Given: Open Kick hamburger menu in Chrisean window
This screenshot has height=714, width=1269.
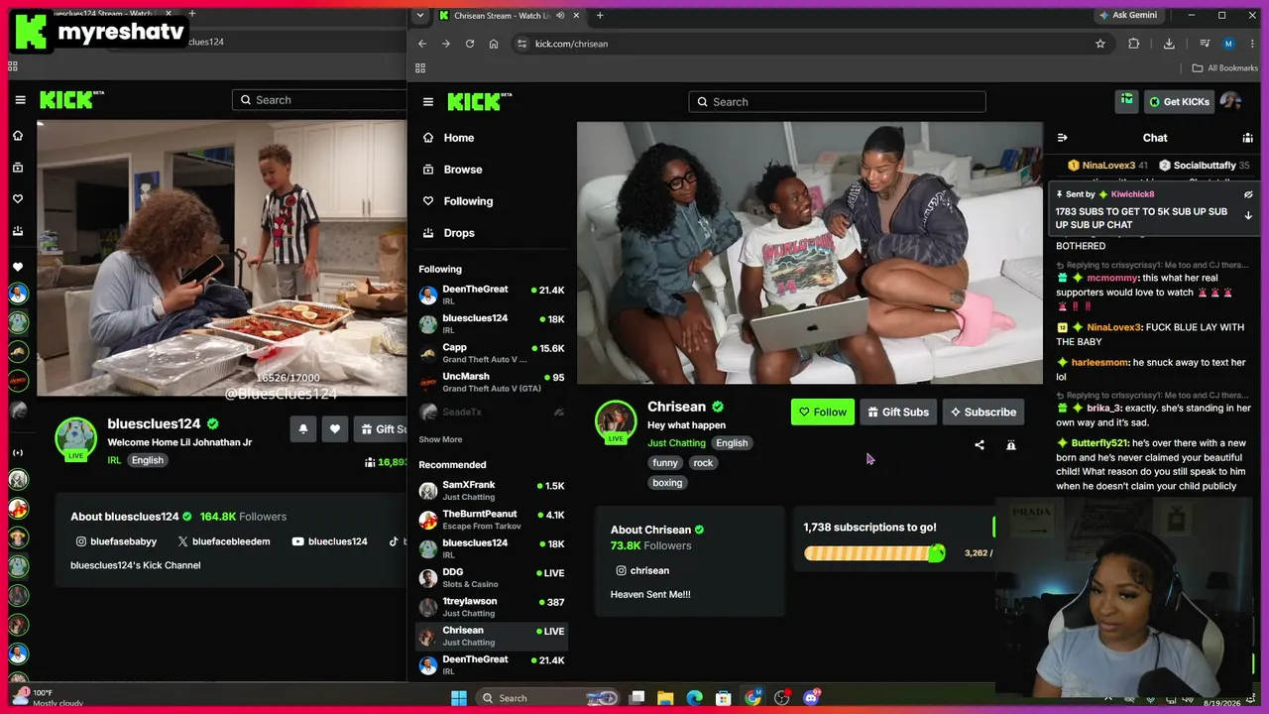Looking at the screenshot, I should point(428,101).
